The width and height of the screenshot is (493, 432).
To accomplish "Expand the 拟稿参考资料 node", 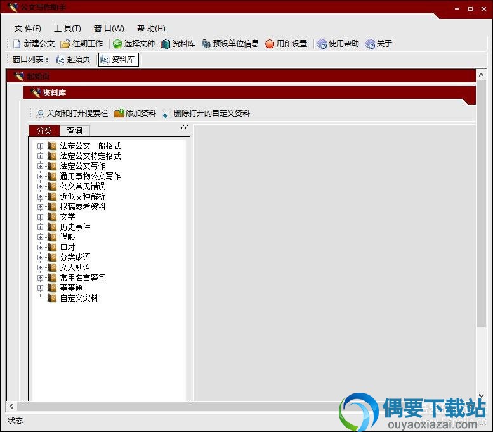I will [40, 206].
